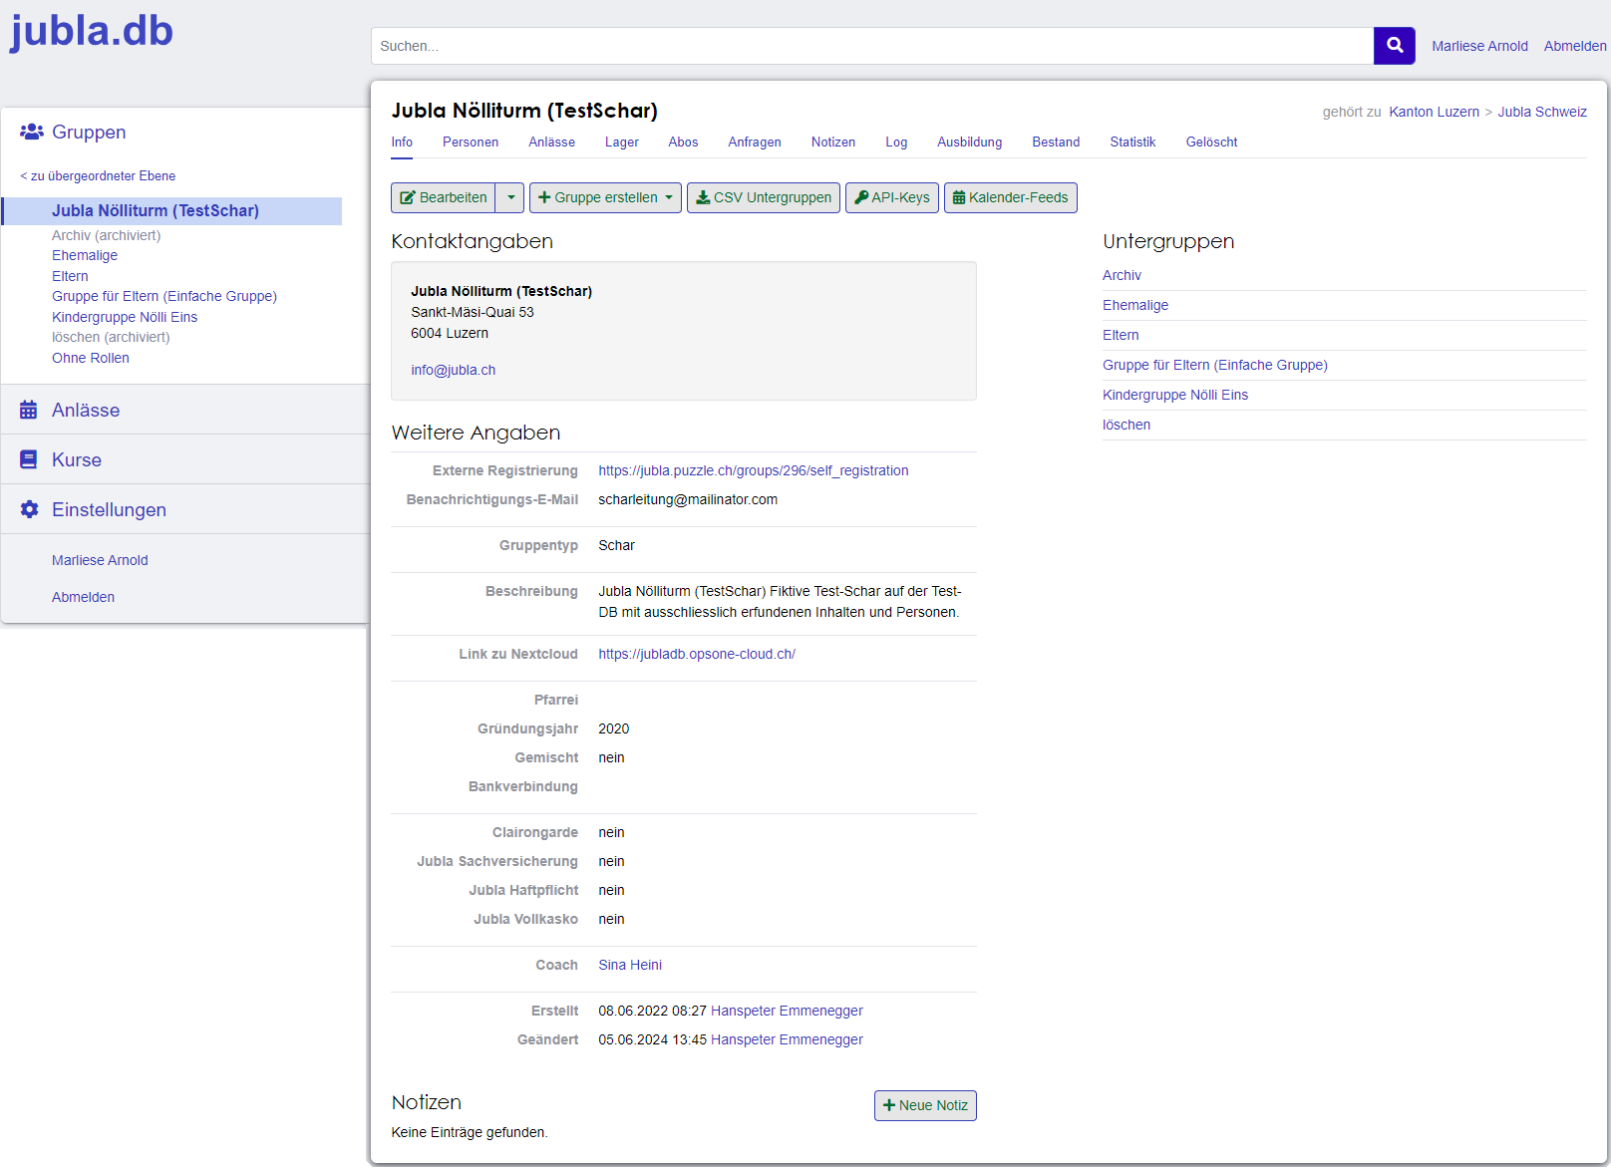Open Jubla Schweiz breadcrumb link
Viewport: 1611px width, 1168px height.
coord(1542,112)
